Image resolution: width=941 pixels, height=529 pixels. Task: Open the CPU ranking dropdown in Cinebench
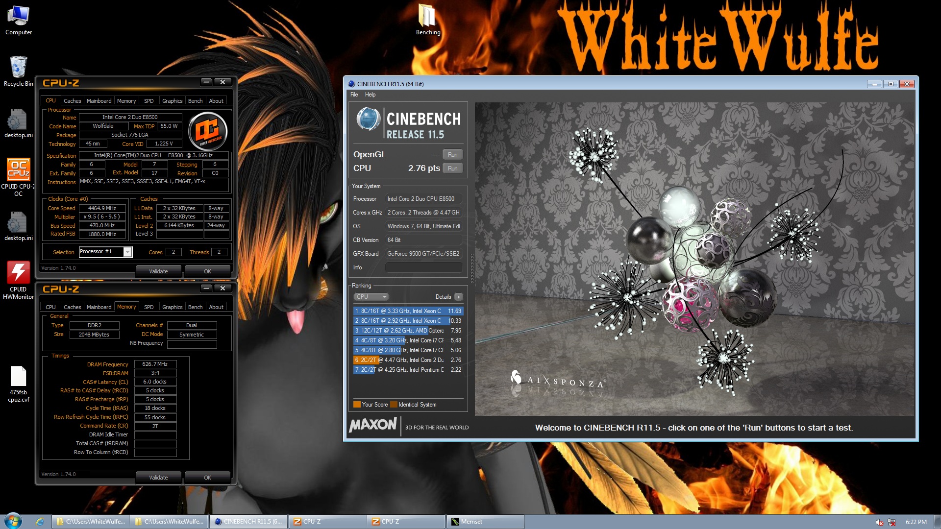coord(371,297)
